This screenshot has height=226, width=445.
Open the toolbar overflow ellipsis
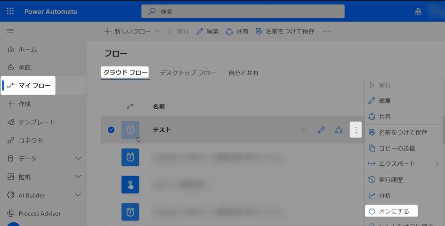[x=327, y=31]
